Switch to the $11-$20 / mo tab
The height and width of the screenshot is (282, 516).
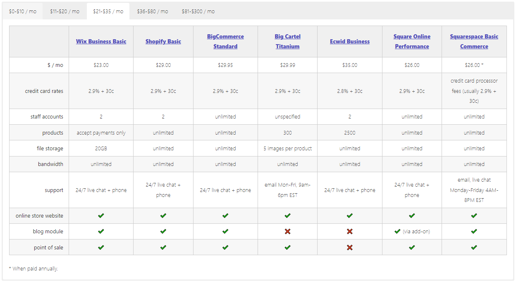[64, 11]
